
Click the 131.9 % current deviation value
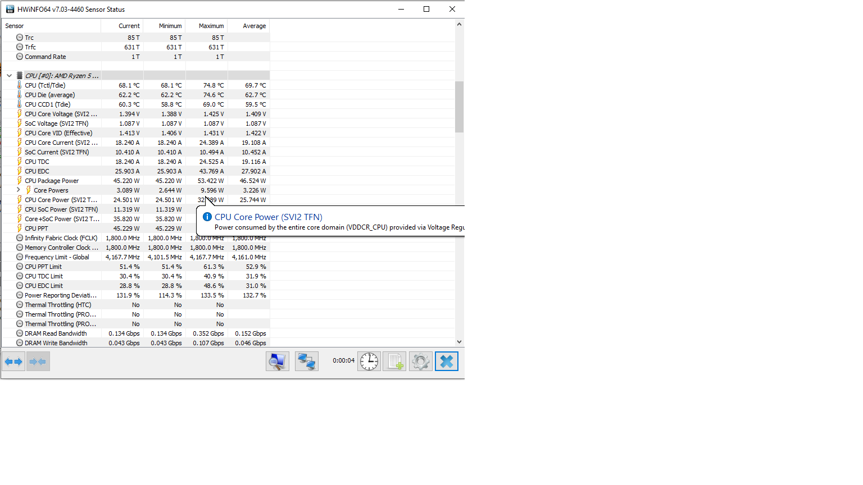pos(128,295)
